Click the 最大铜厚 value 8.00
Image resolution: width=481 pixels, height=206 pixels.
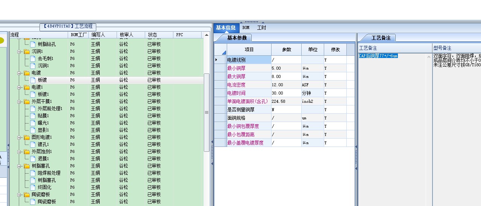click(x=286, y=76)
